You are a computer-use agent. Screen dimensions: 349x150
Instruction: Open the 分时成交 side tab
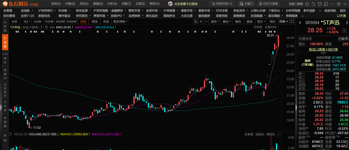pos(5,90)
